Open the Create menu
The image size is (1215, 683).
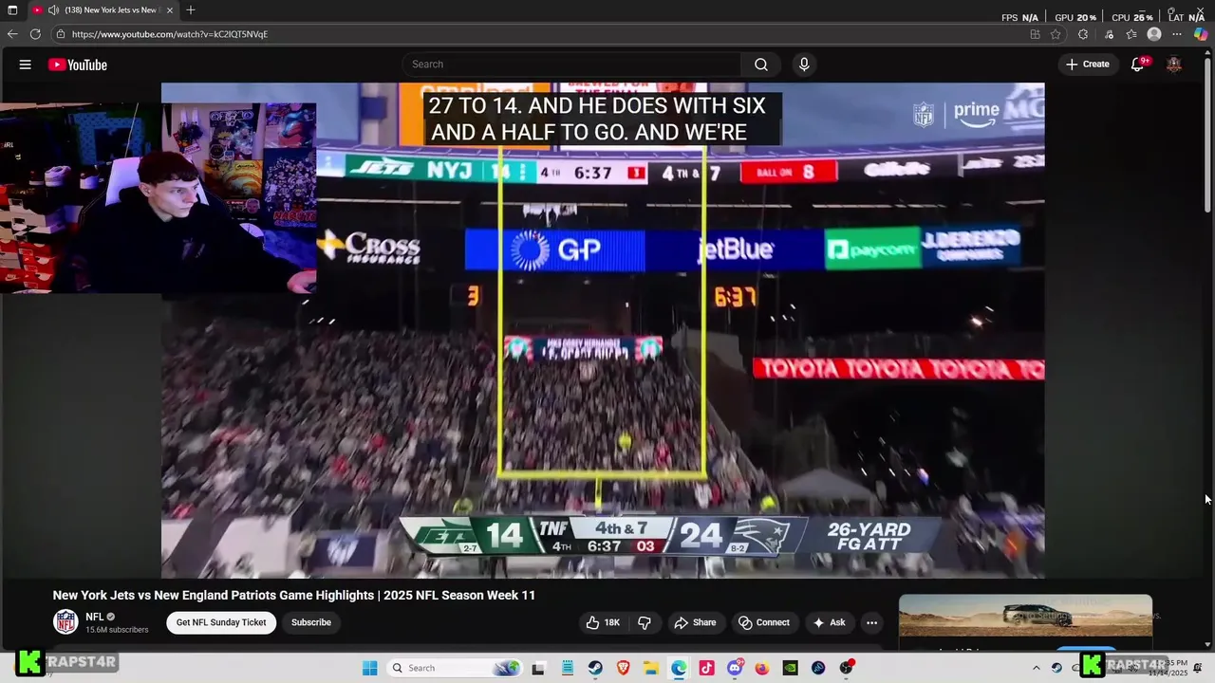pos(1088,65)
